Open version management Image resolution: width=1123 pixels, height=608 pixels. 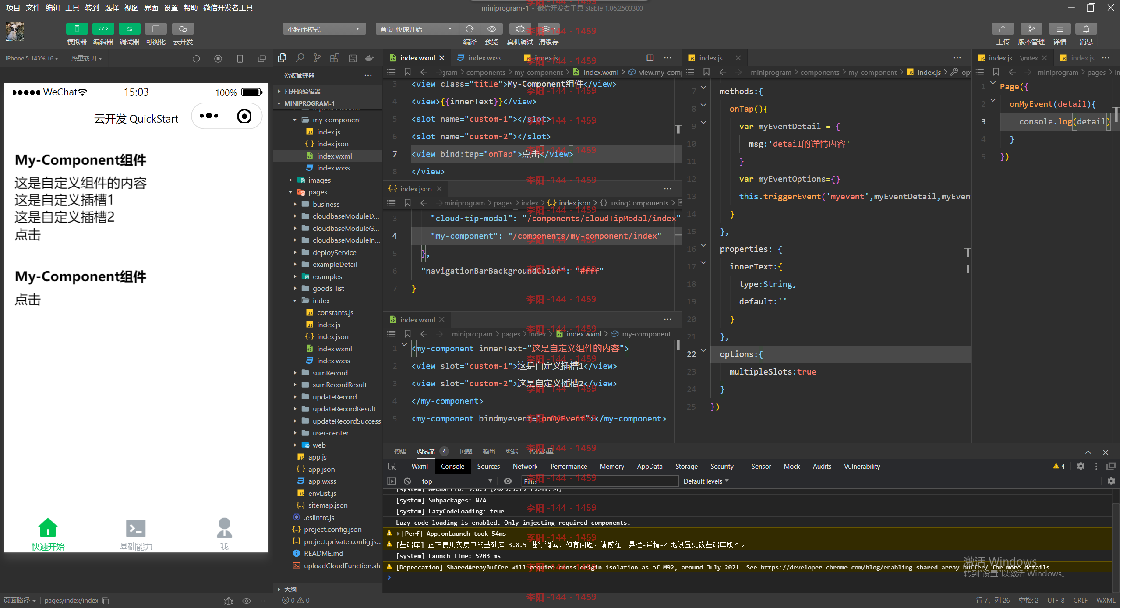1031,29
